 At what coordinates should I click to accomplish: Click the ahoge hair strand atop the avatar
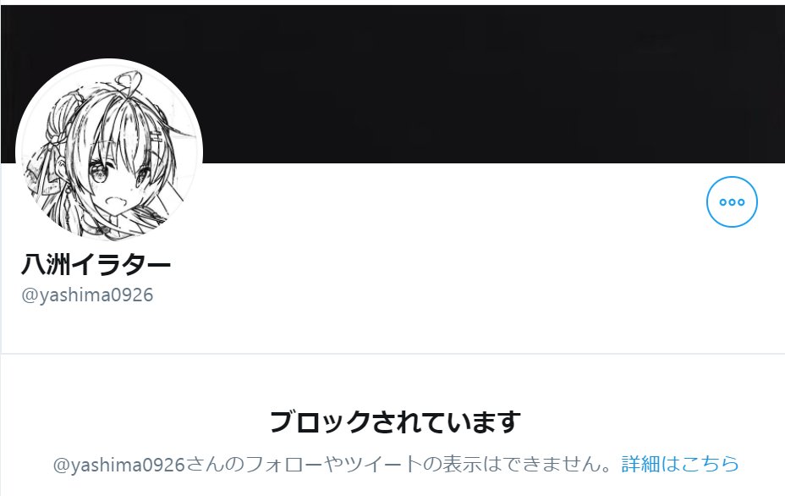tap(128, 83)
